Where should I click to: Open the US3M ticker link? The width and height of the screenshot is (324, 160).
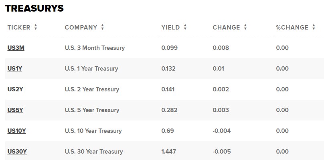click(x=16, y=48)
